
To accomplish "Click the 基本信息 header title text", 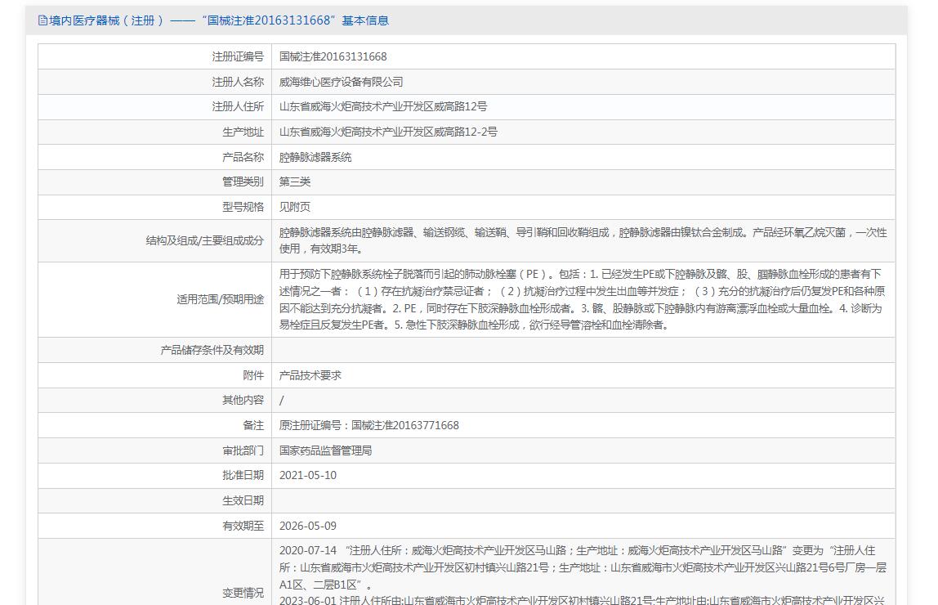I will click(x=213, y=20).
